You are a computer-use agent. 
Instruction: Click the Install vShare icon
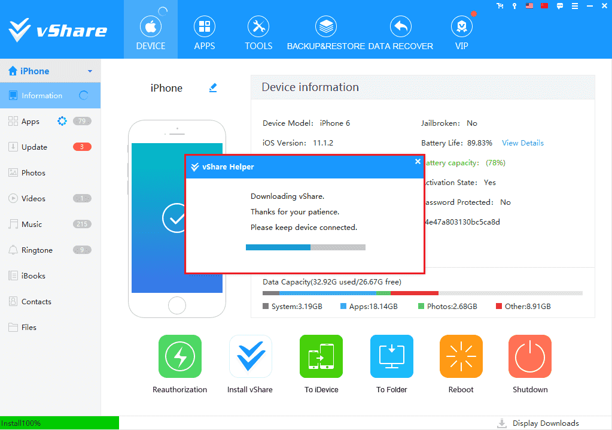[251, 356]
